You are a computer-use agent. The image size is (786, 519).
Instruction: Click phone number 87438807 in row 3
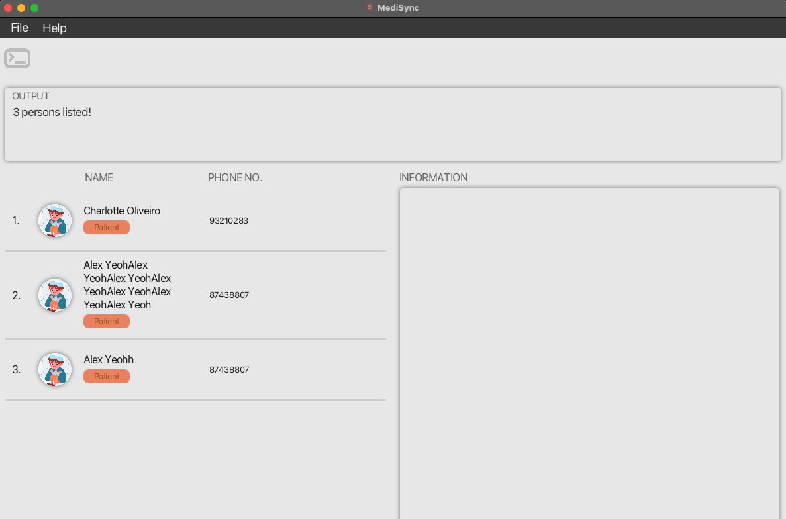click(229, 369)
